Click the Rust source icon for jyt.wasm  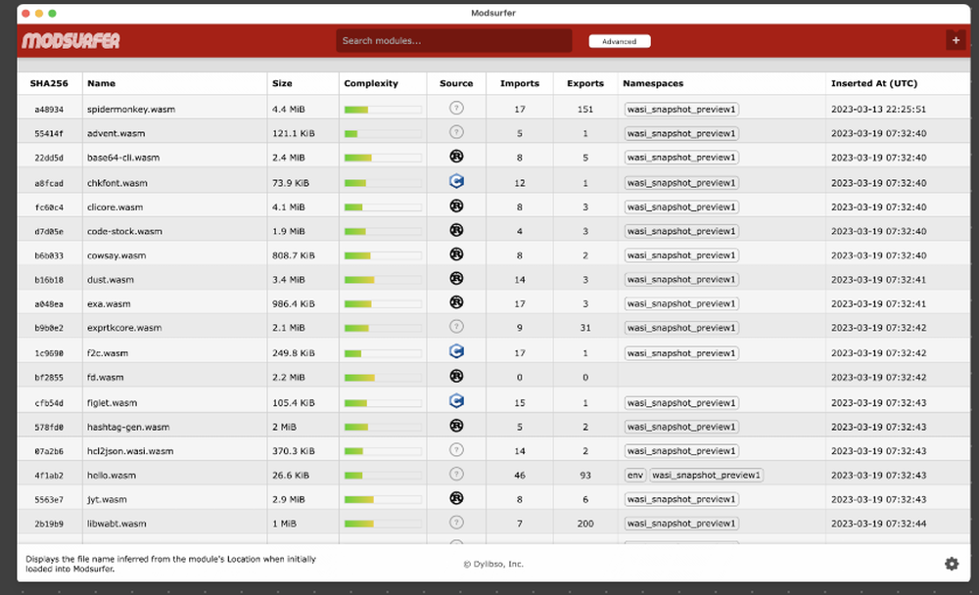[456, 498]
